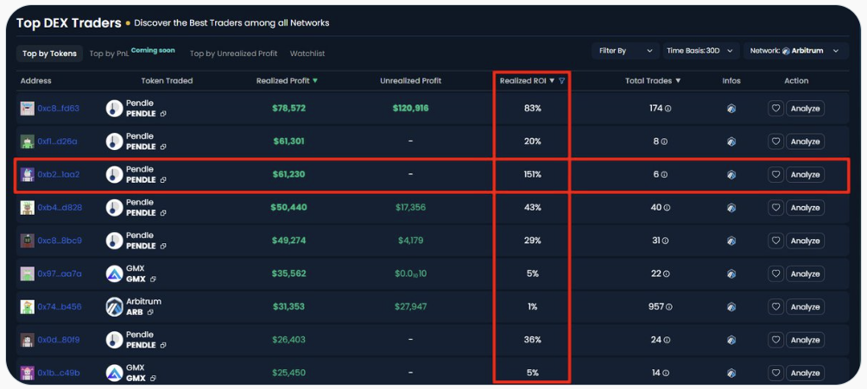Click the info circle next to 957 trades
The height and width of the screenshot is (389, 867).
tap(669, 307)
